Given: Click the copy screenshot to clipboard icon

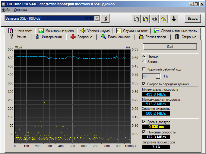Looking at the screenshot, I should 146,19.
